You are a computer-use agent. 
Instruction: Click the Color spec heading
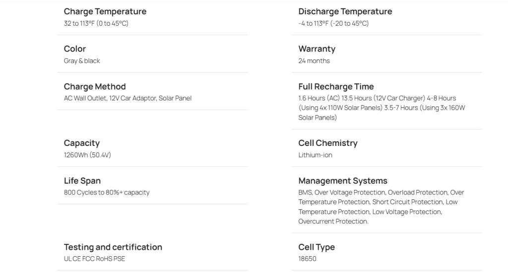75,49
